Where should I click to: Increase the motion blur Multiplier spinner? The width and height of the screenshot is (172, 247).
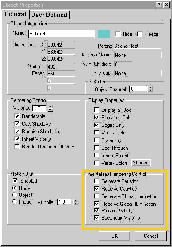coord(76,200)
